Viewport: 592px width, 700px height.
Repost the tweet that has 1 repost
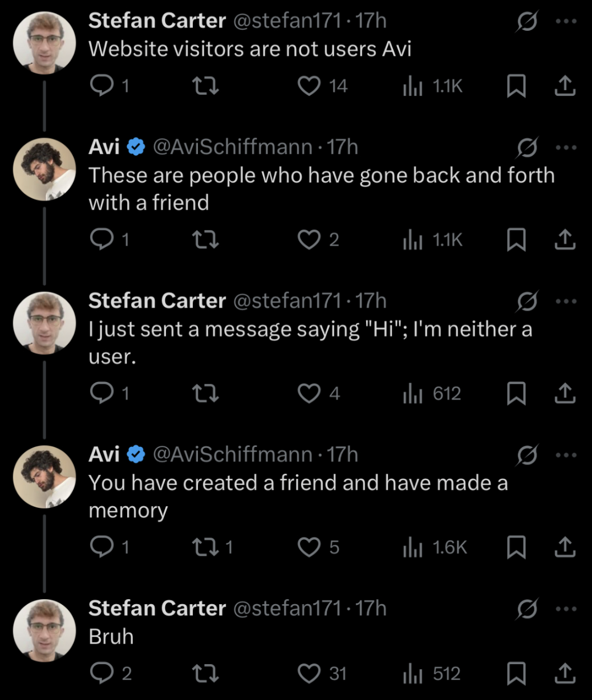click(x=205, y=547)
